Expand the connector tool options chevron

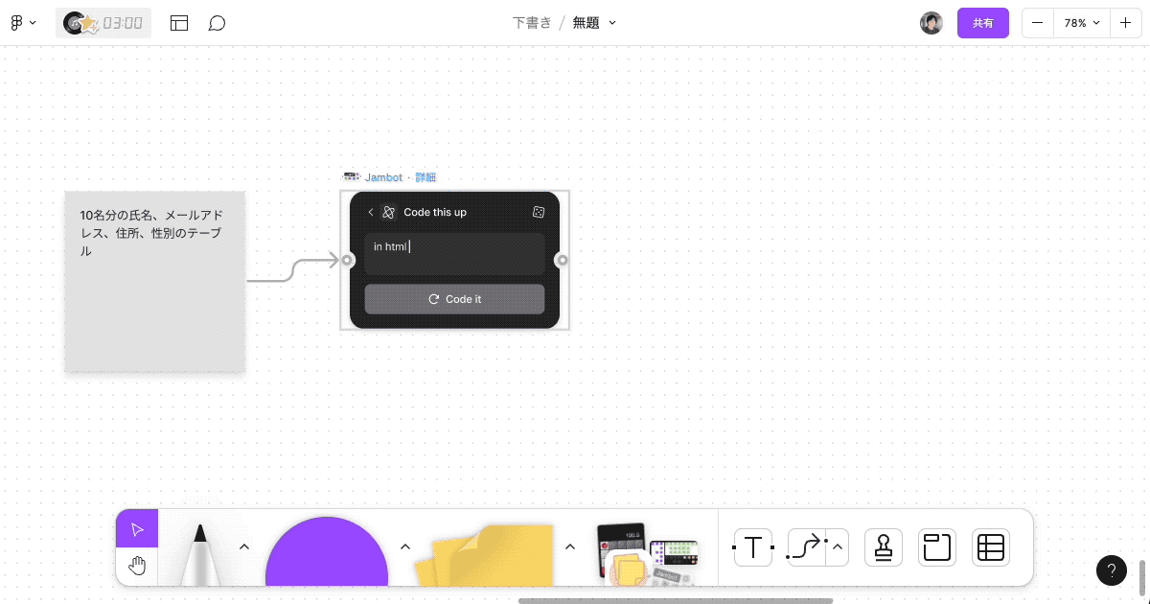pyautogui.click(x=836, y=547)
